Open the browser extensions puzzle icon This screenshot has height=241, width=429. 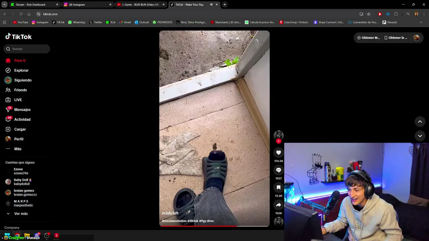pyautogui.click(x=396, y=14)
